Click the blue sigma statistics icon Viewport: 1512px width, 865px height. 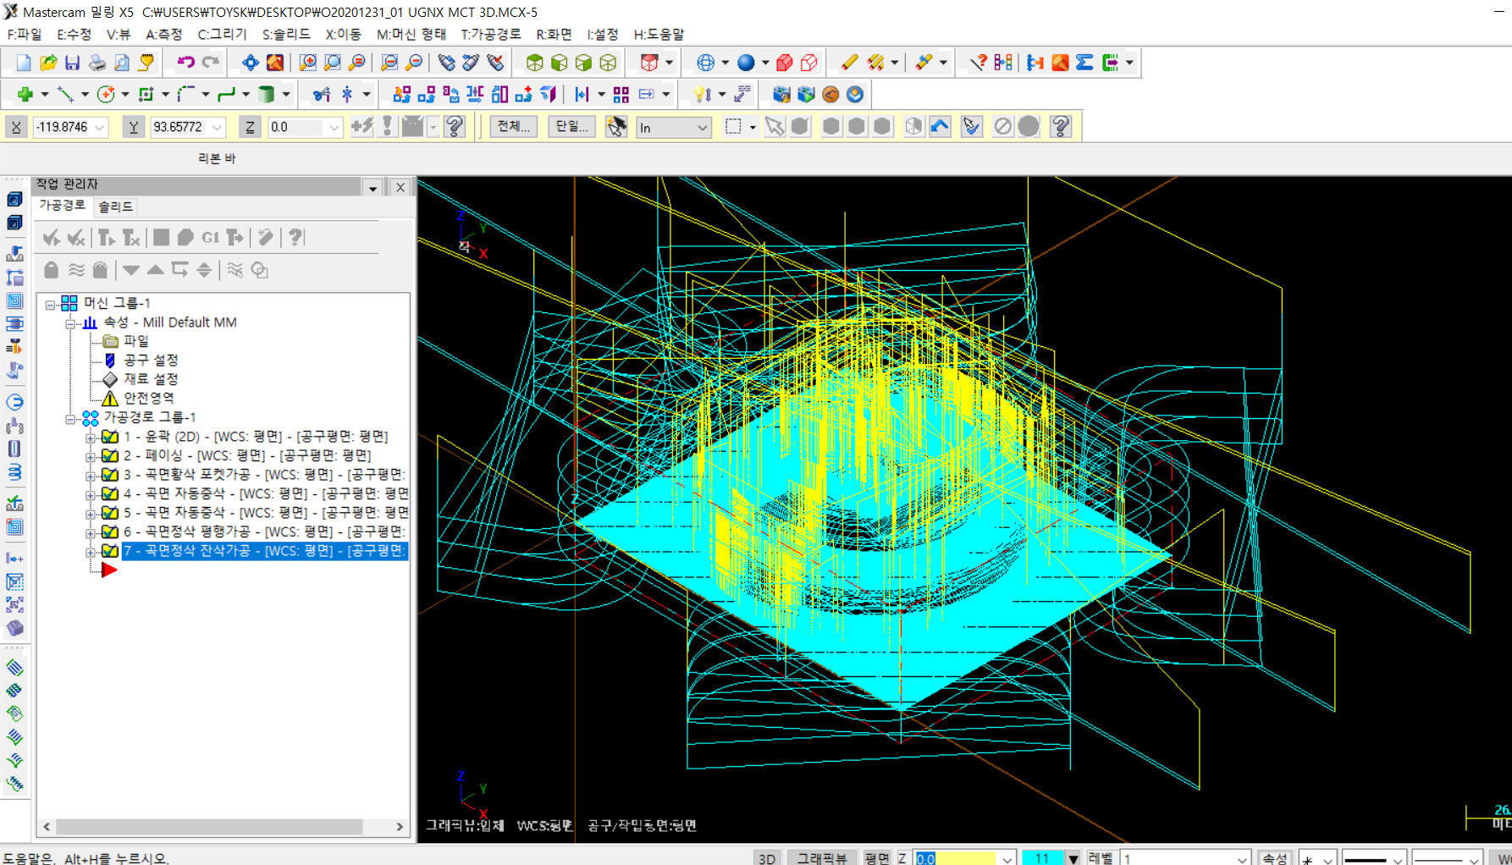1084,63
